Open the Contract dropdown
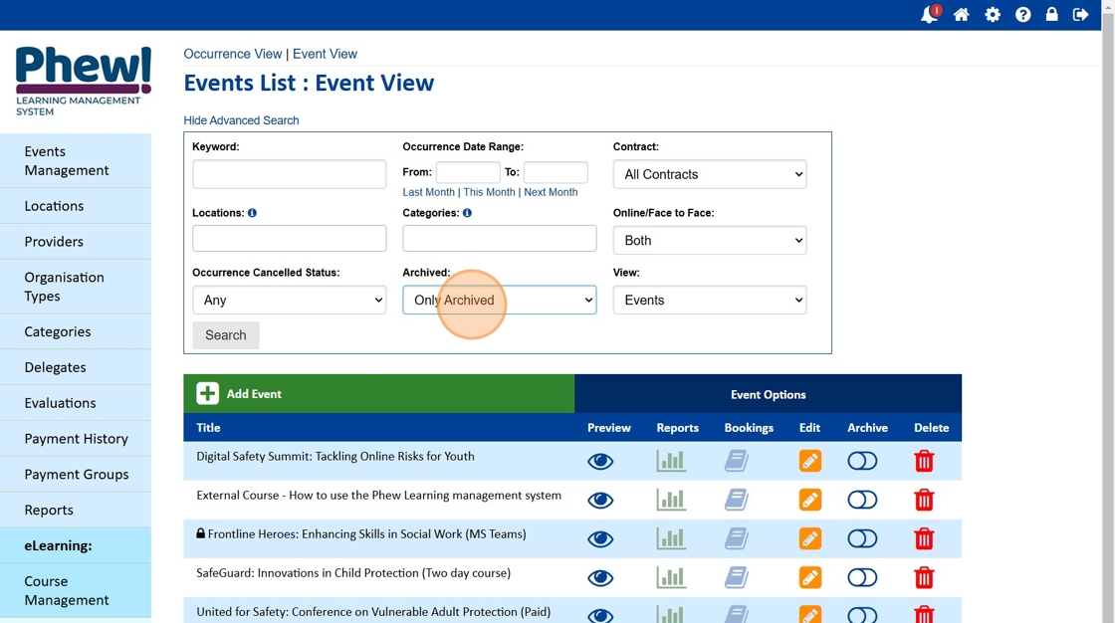The height and width of the screenshot is (623, 1115). click(x=709, y=174)
